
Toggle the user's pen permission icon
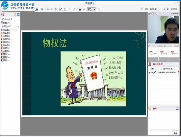[155, 72]
